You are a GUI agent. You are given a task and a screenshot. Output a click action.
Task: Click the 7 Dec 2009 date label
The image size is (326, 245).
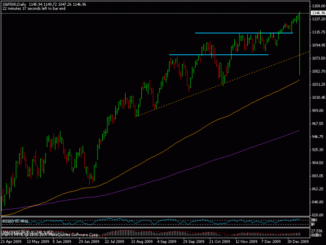[271, 241]
